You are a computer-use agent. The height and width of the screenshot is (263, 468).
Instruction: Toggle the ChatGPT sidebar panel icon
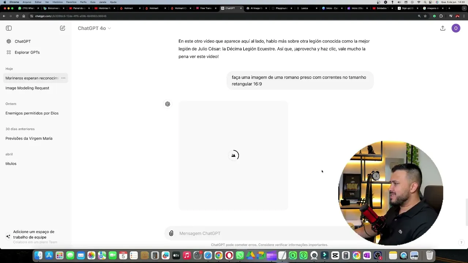coord(9,28)
